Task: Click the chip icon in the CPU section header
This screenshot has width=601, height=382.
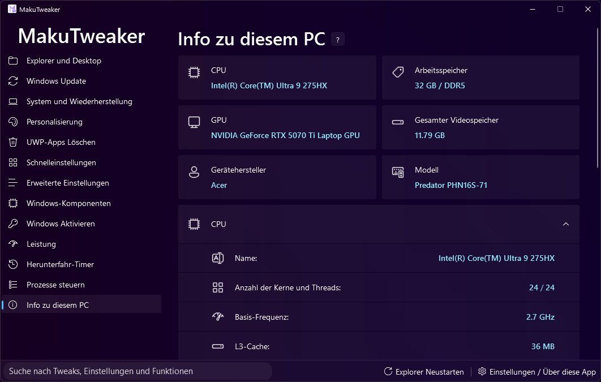Action: pyautogui.click(x=194, y=224)
